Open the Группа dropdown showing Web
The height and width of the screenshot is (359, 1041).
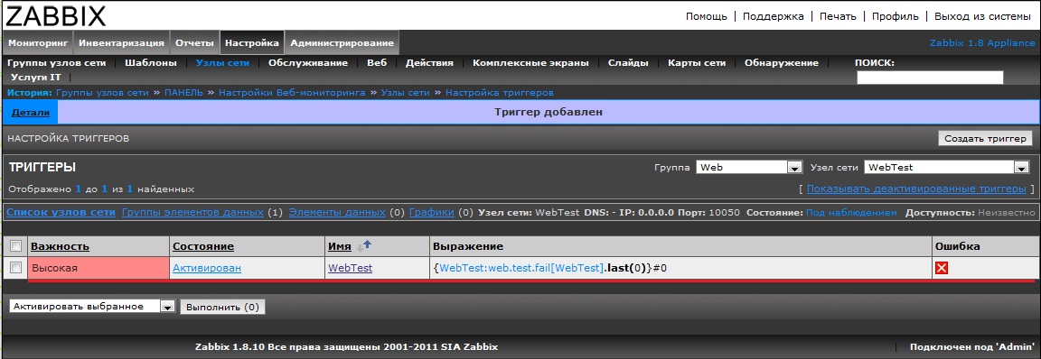pyautogui.click(x=750, y=168)
